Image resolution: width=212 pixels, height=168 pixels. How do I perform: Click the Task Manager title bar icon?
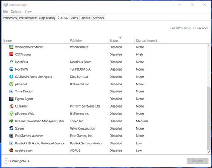tap(5, 5)
